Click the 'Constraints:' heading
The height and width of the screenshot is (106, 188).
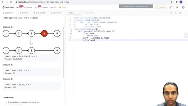pos(8,98)
